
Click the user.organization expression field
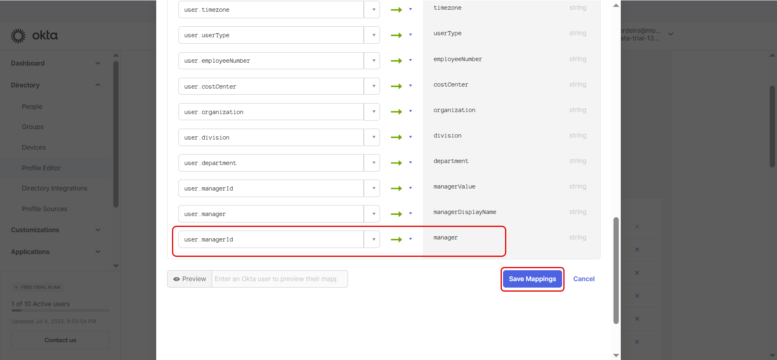(271, 112)
